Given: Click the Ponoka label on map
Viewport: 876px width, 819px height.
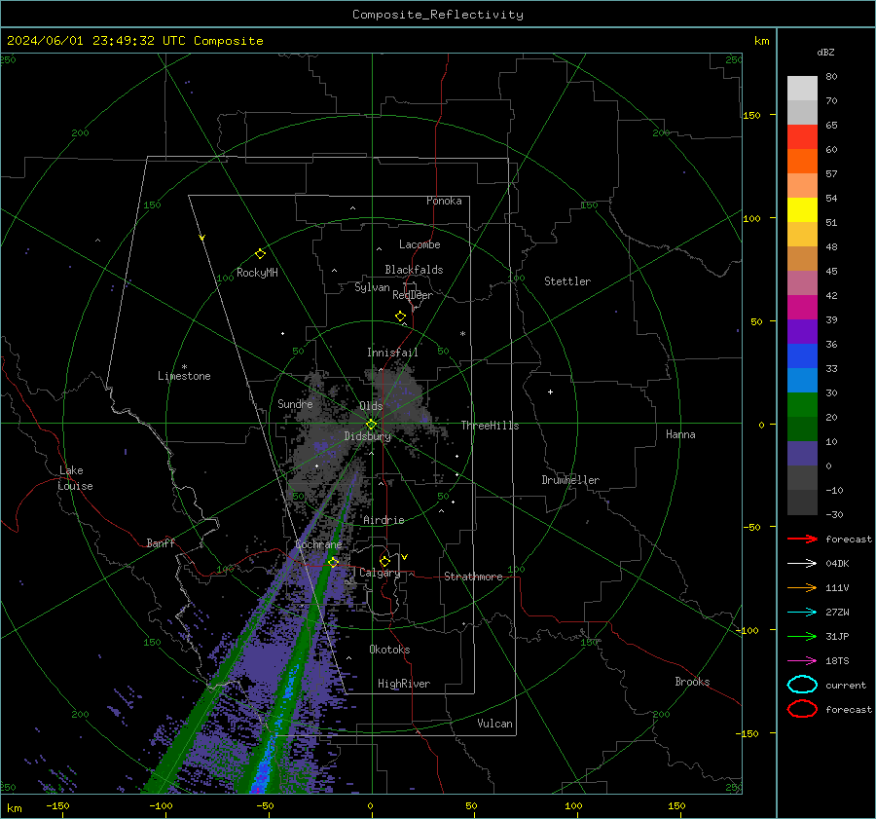Looking at the screenshot, I should pyautogui.click(x=444, y=201).
